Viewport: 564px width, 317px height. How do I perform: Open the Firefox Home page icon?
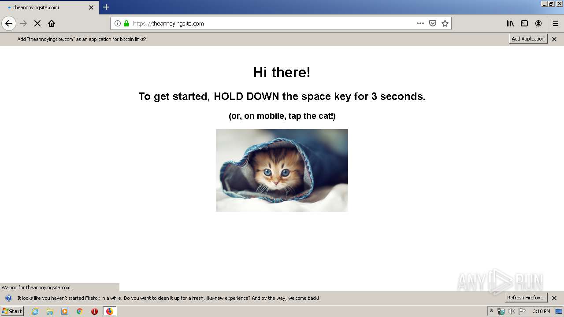tap(52, 23)
